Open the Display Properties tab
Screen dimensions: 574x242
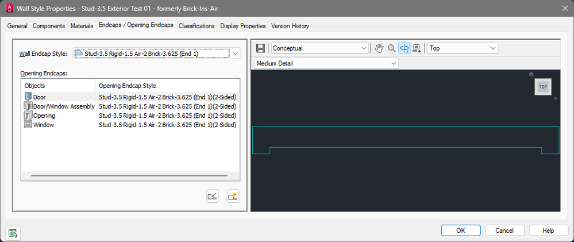coord(243,26)
